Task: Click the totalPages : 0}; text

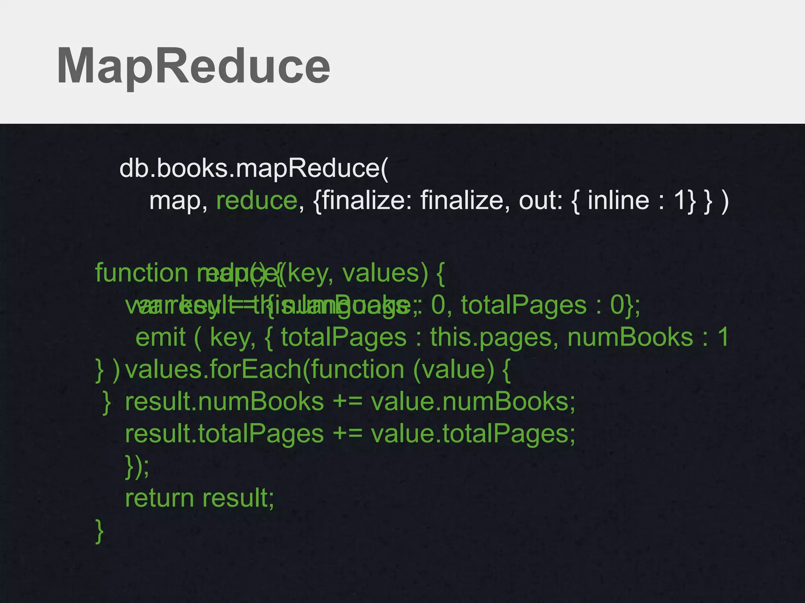Action: [x=550, y=305]
